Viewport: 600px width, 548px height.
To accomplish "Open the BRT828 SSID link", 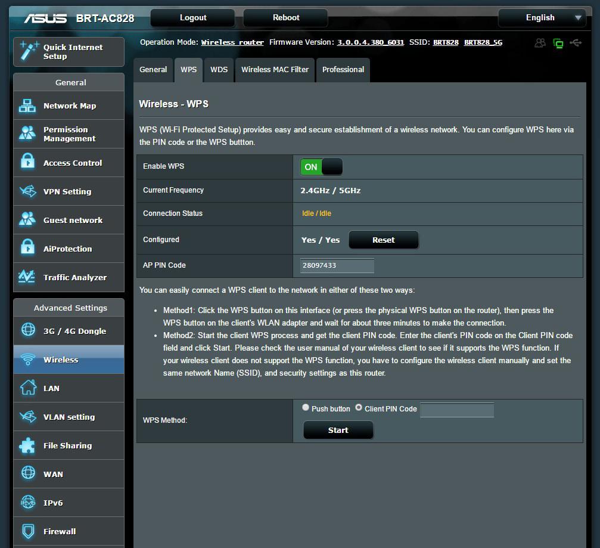I will click(446, 42).
